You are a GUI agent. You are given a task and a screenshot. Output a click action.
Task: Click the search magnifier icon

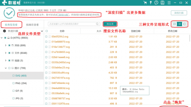(97, 24)
